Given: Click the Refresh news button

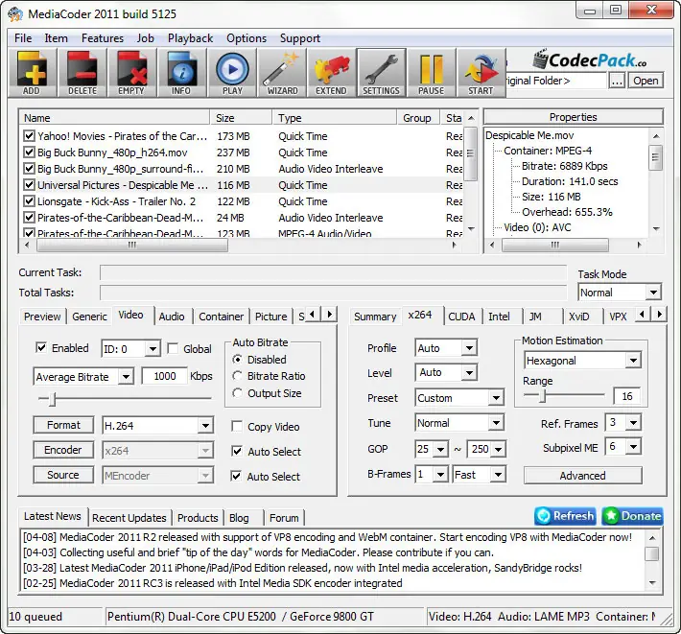Looking at the screenshot, I should click(x=566, y=516).
